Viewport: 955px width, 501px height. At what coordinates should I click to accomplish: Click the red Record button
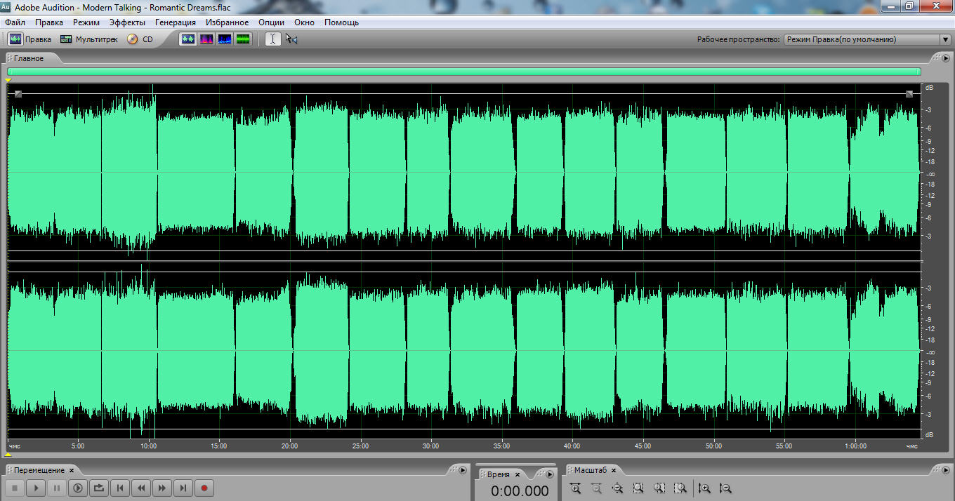[x=204, y=488]
